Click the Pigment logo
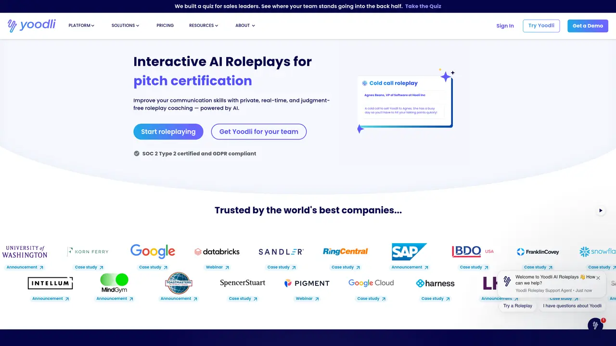Viewport: 616px width, 346px height. tap(307, 283)
